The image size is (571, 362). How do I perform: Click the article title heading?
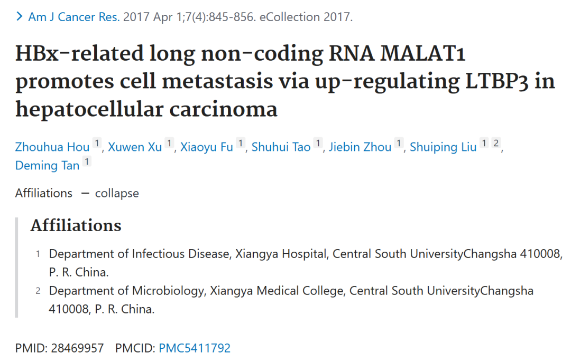285,81
